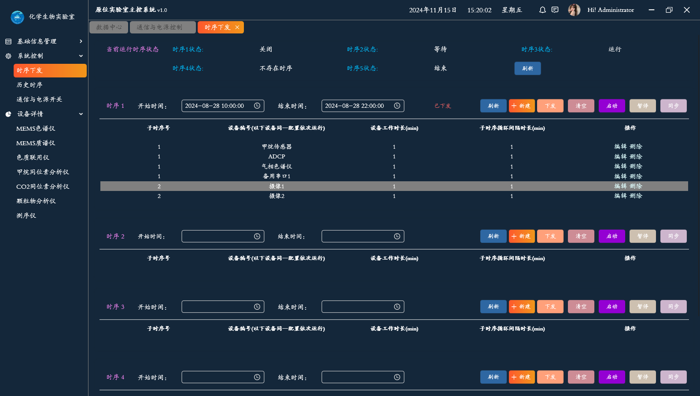This screenshot has width=700, height=396.
Task: Click clock icon in 时序2 start time
Action: (x=257, y=236)
